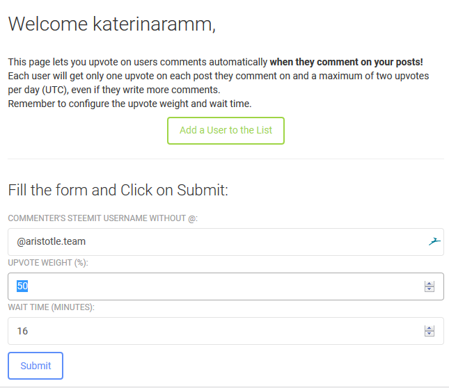Click the @aristotle.team text
Screen dimensions: 449x388
pos(52,241)
